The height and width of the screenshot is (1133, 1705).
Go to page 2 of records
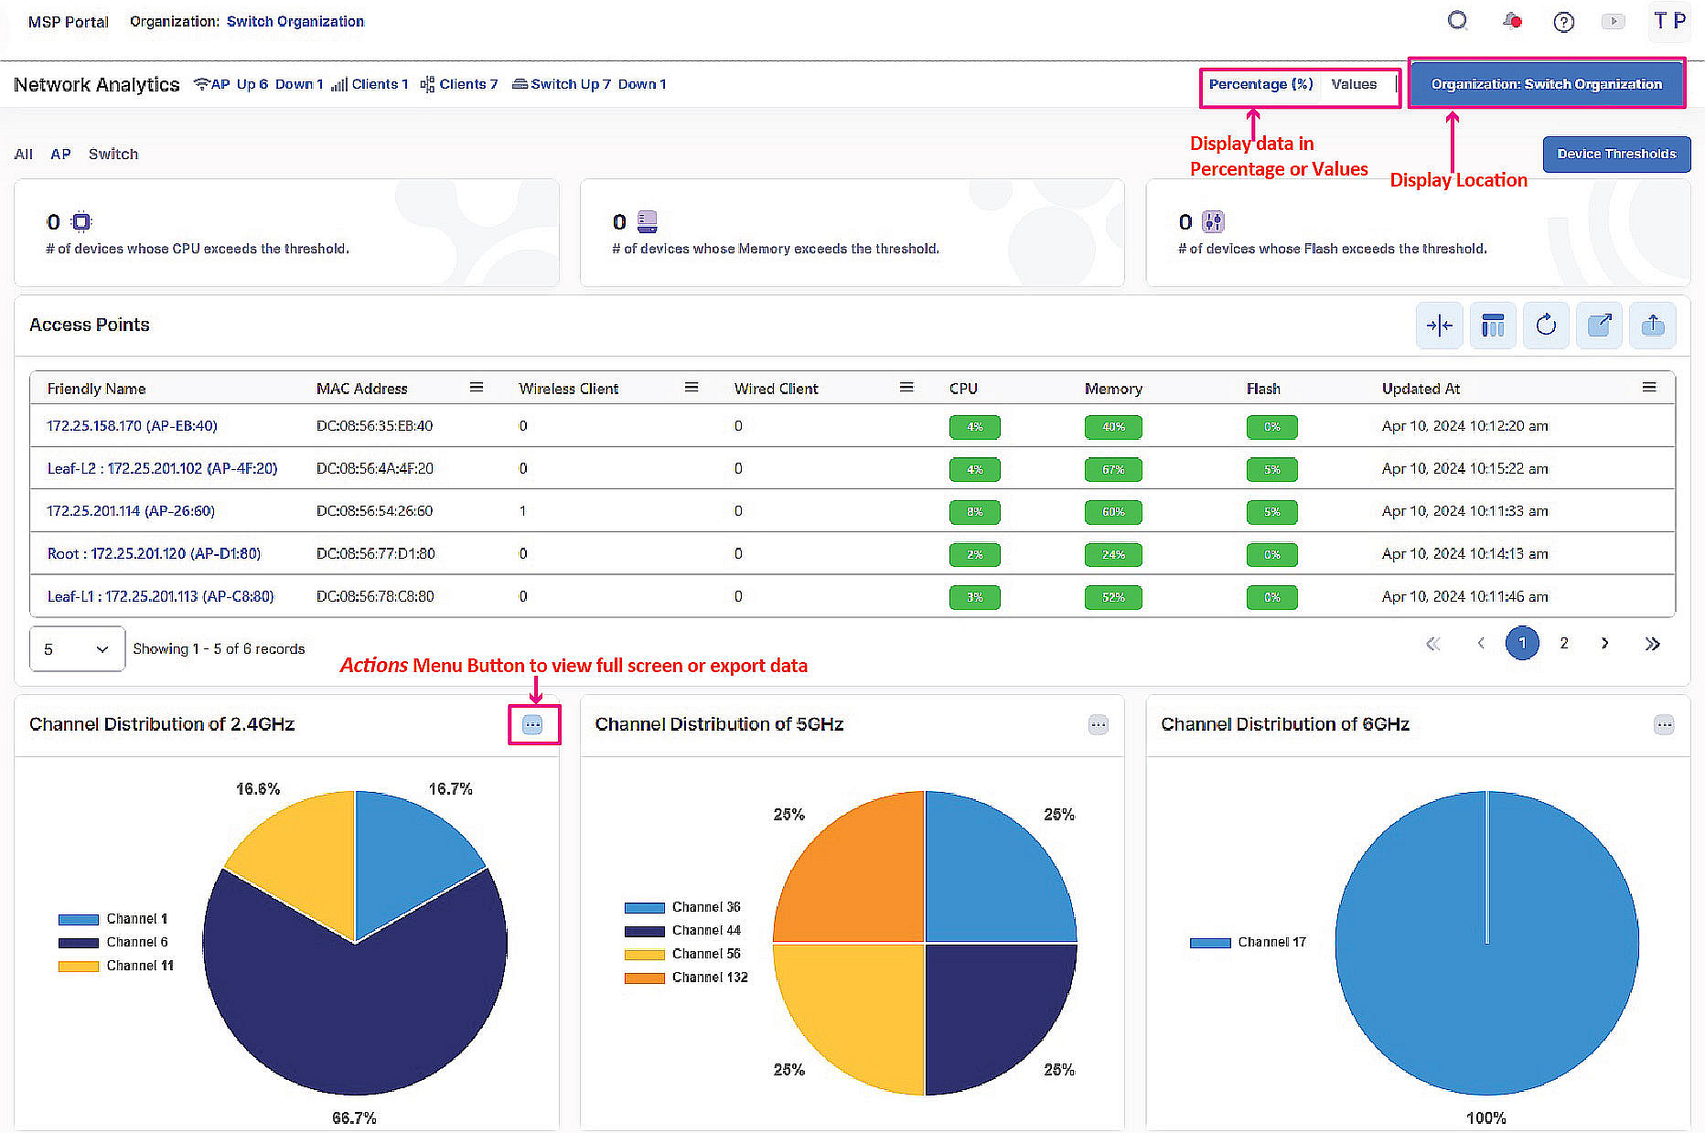coord(1564,643)
